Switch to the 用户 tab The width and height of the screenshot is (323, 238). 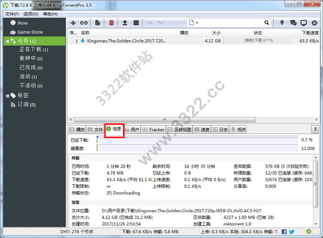coord(132,129)
